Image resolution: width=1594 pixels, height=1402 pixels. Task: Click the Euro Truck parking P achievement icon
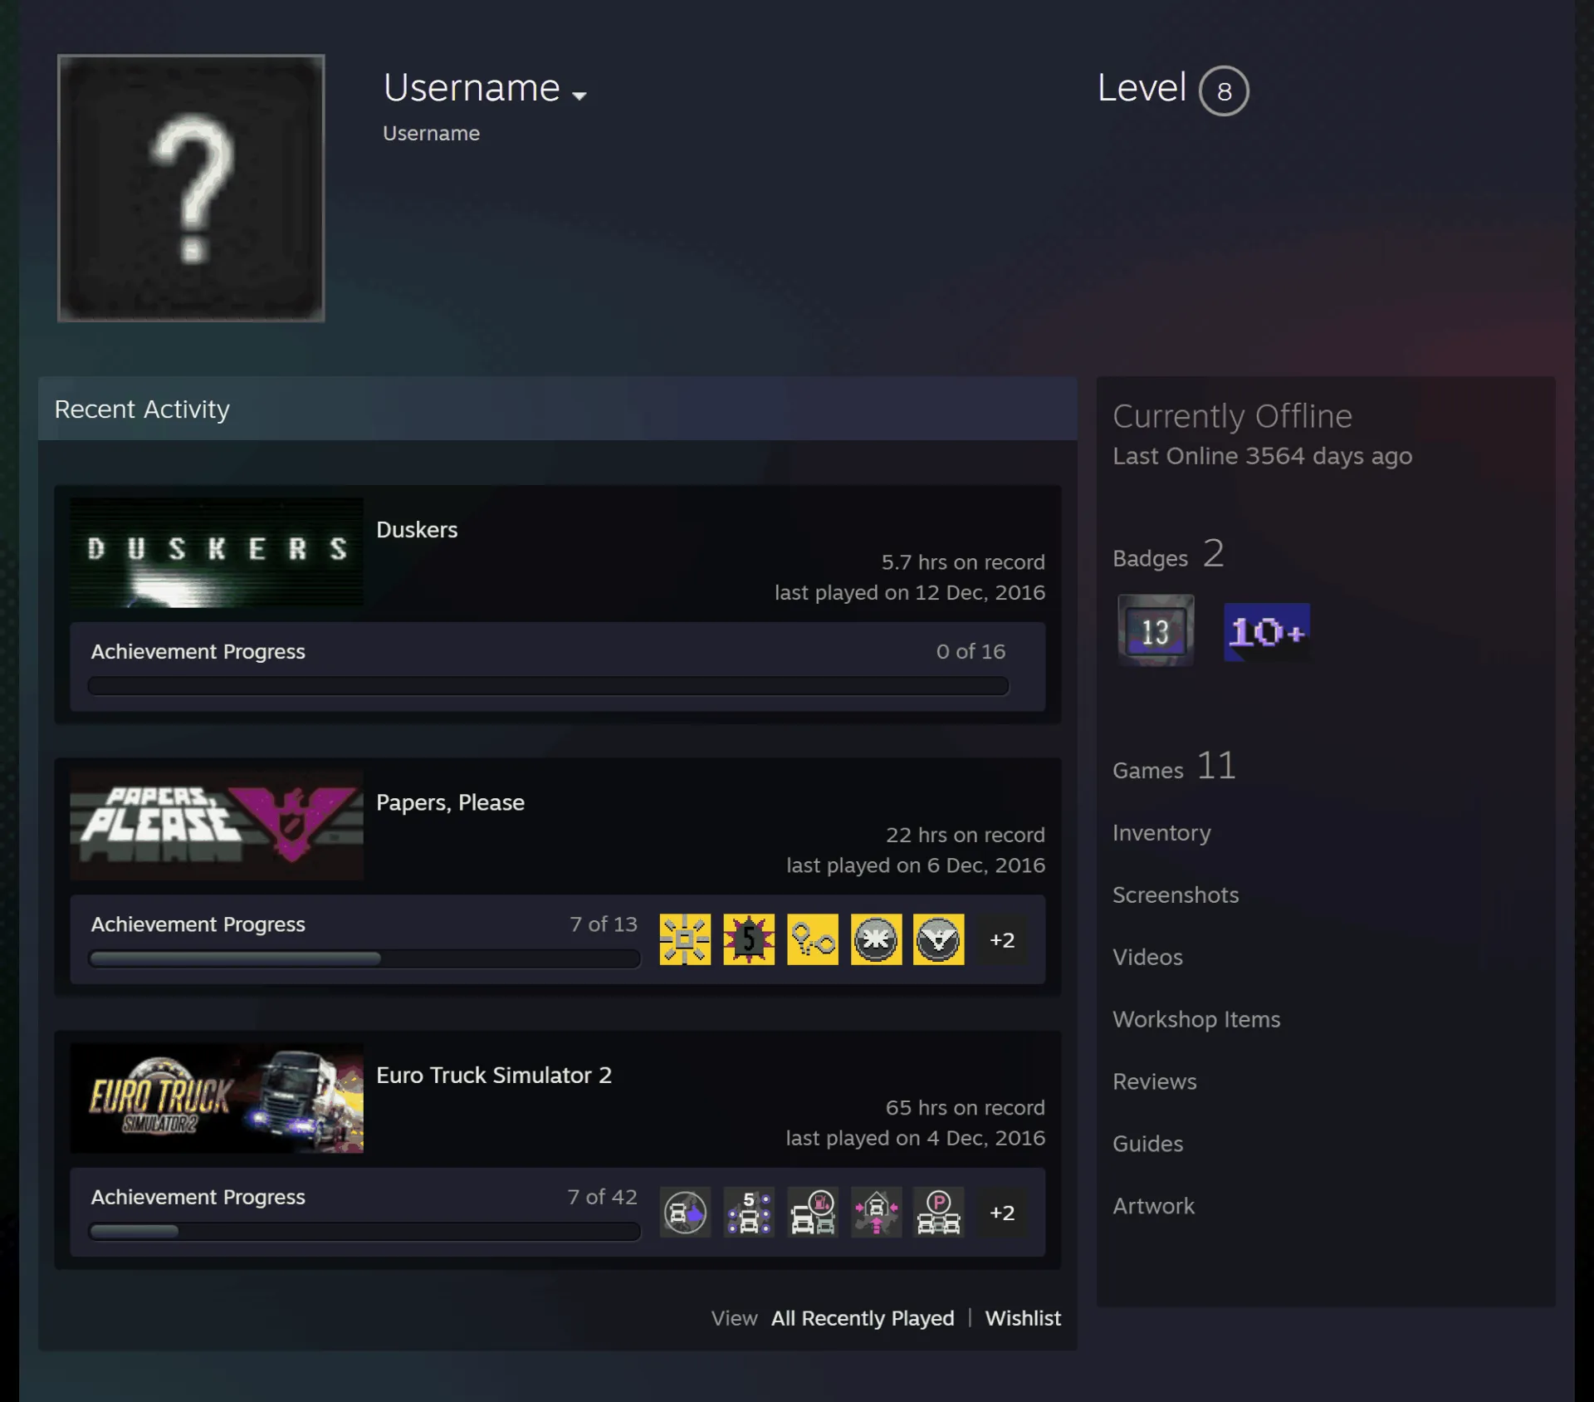(x=939, y=1213)
